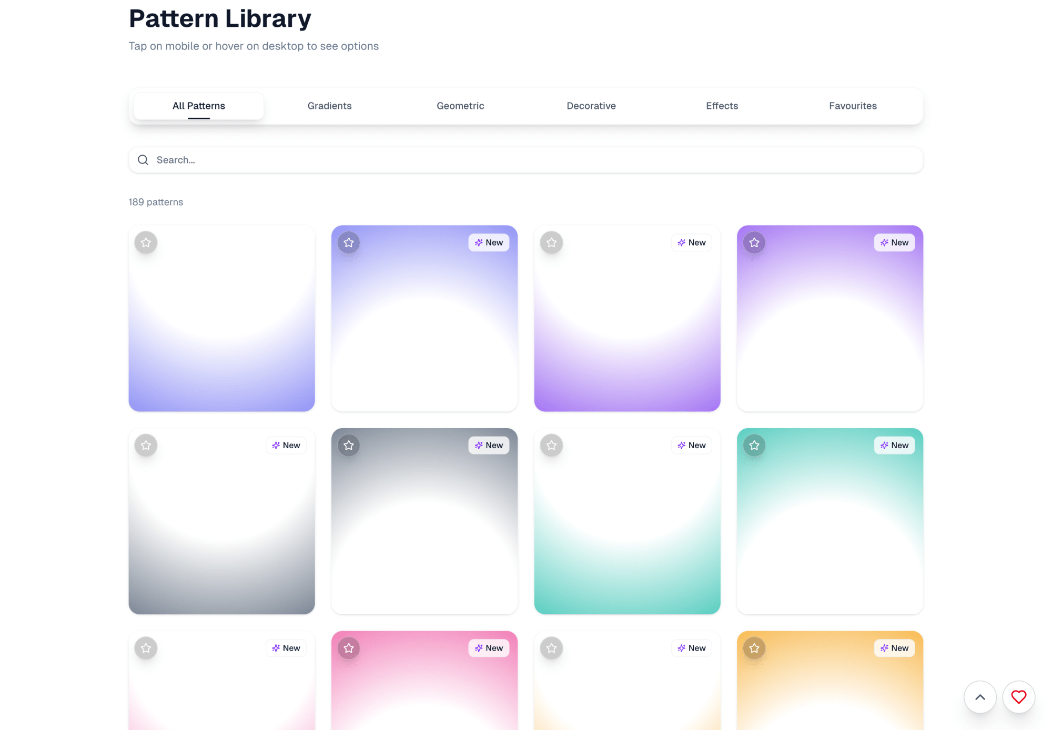Click the New badge on indigo top-glow card
This screenshot has width=1052, height=730.
coord(489,242)
